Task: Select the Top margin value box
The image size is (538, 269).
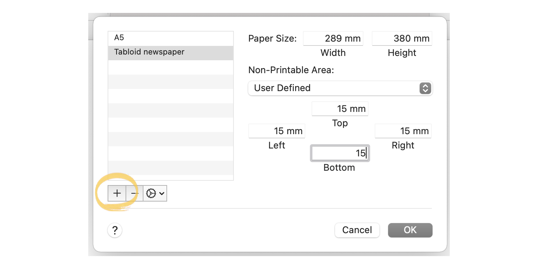Action: [x=340, y=109]
